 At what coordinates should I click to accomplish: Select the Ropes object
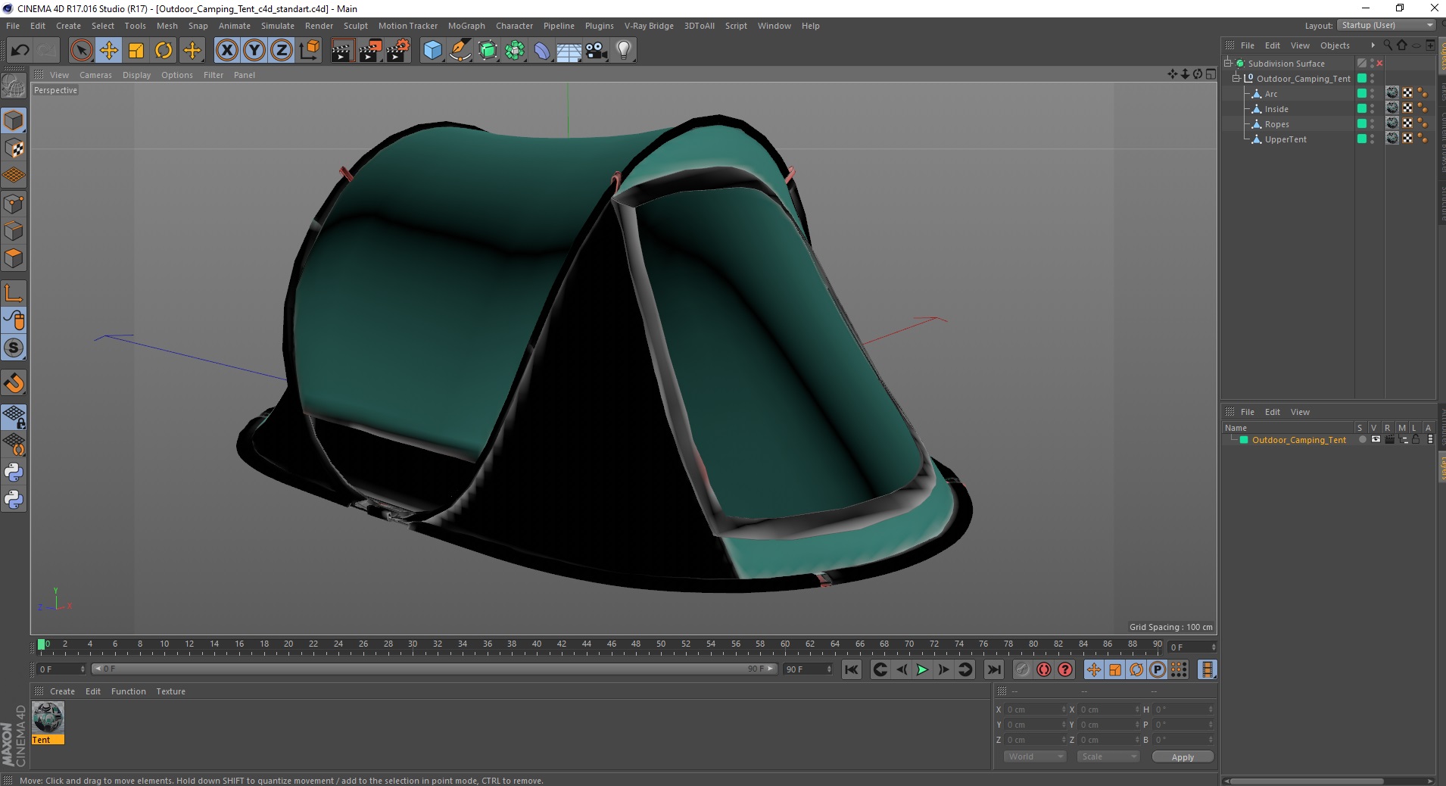tap(1276, 124)
